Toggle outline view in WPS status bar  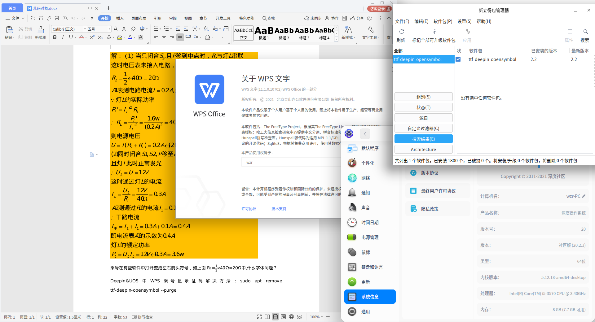283,317
